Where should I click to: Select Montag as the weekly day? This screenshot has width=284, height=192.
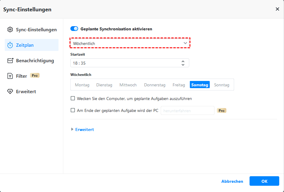click(x=82, y=85)
